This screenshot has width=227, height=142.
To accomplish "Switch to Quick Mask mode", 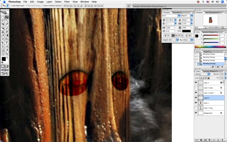I will click(7, 66).
